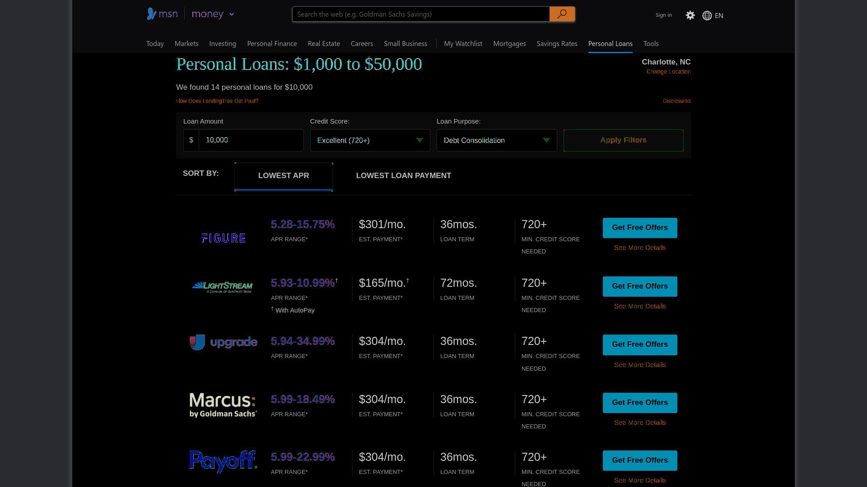Viewport: 867px width, 487px height.
Task: Open the Tools nav item
Action: coord(651,44)
